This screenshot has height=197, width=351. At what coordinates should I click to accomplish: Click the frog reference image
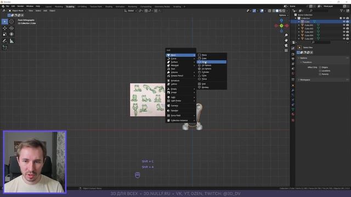[x=148, y=100]
